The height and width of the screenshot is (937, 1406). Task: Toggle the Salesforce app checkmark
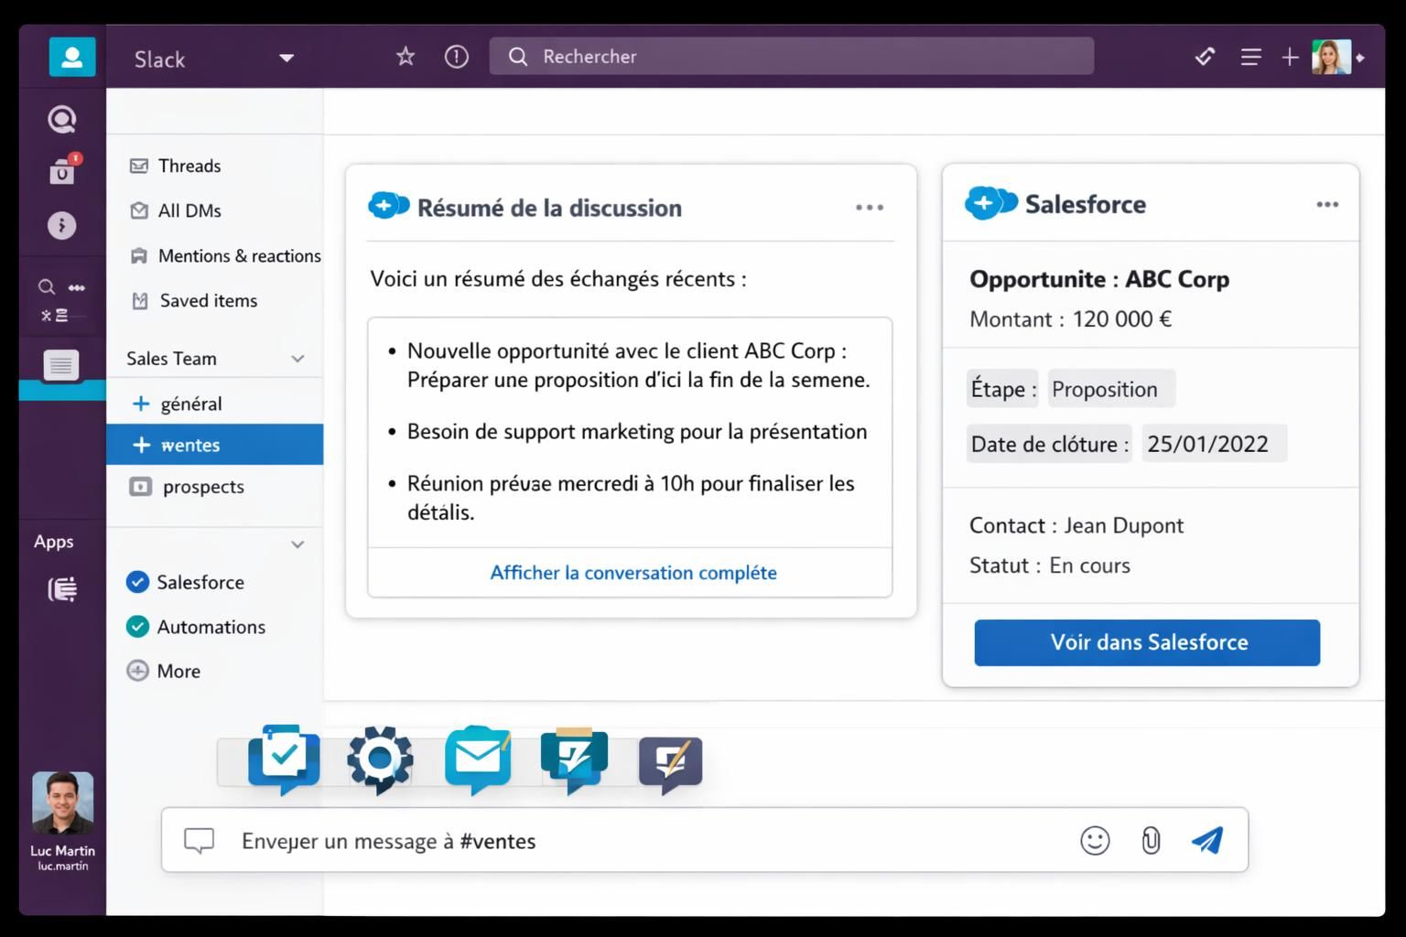(137, 582)
